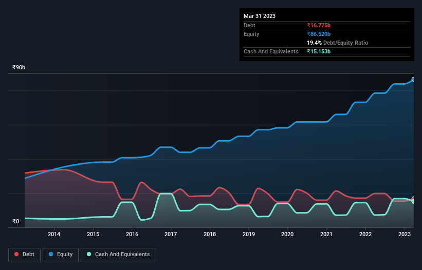Click the Mar 31 2023 tooltip date

pyautogui.click(x=260, y=16)
